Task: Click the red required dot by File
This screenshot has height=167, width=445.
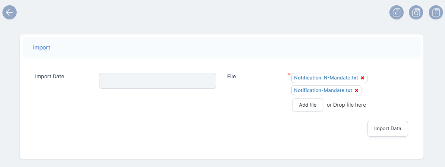Action: [x=289, y=74]
